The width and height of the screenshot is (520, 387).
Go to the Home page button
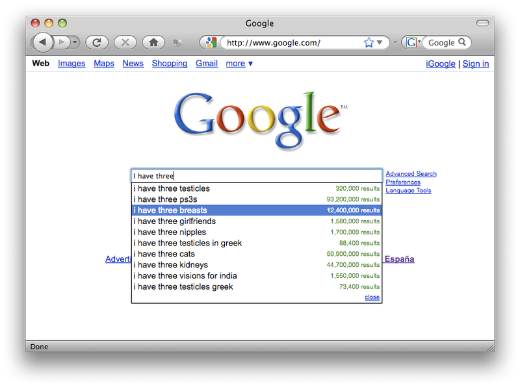coord(153,42)
